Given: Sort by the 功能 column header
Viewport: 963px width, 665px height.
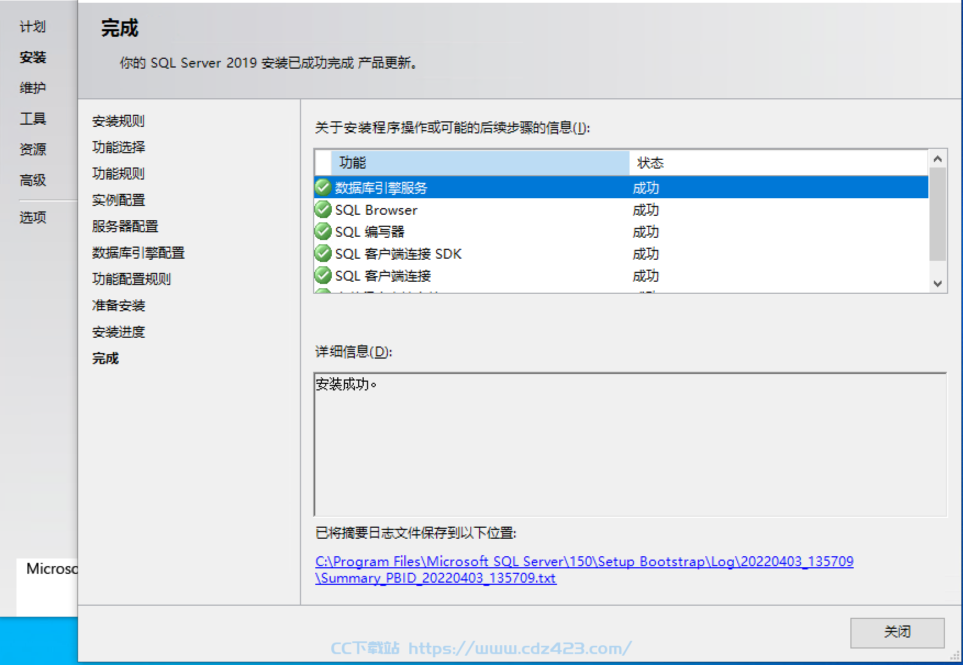Looking at the screenshot, I should 480,163.
